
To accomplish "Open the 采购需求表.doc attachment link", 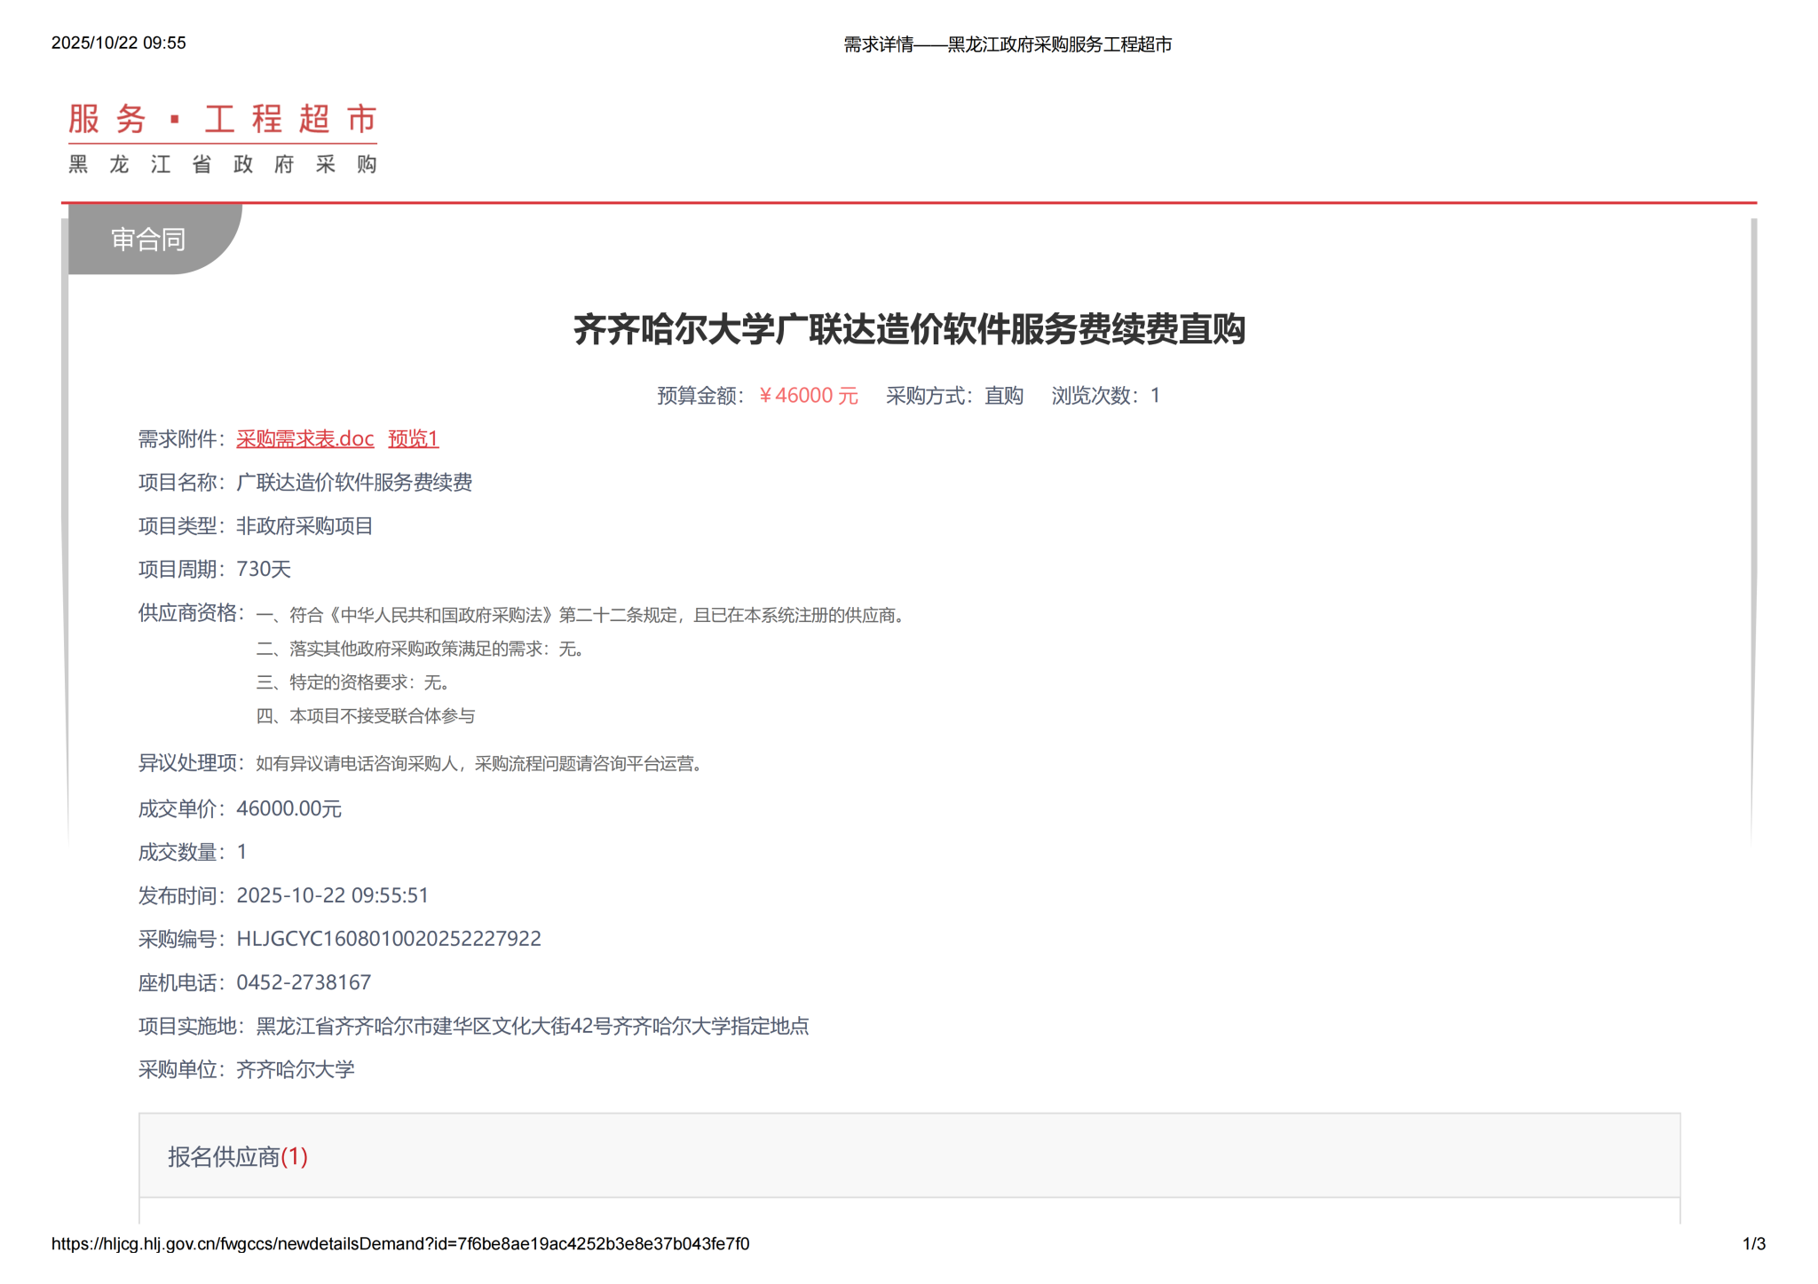I will tap(304, 439).
